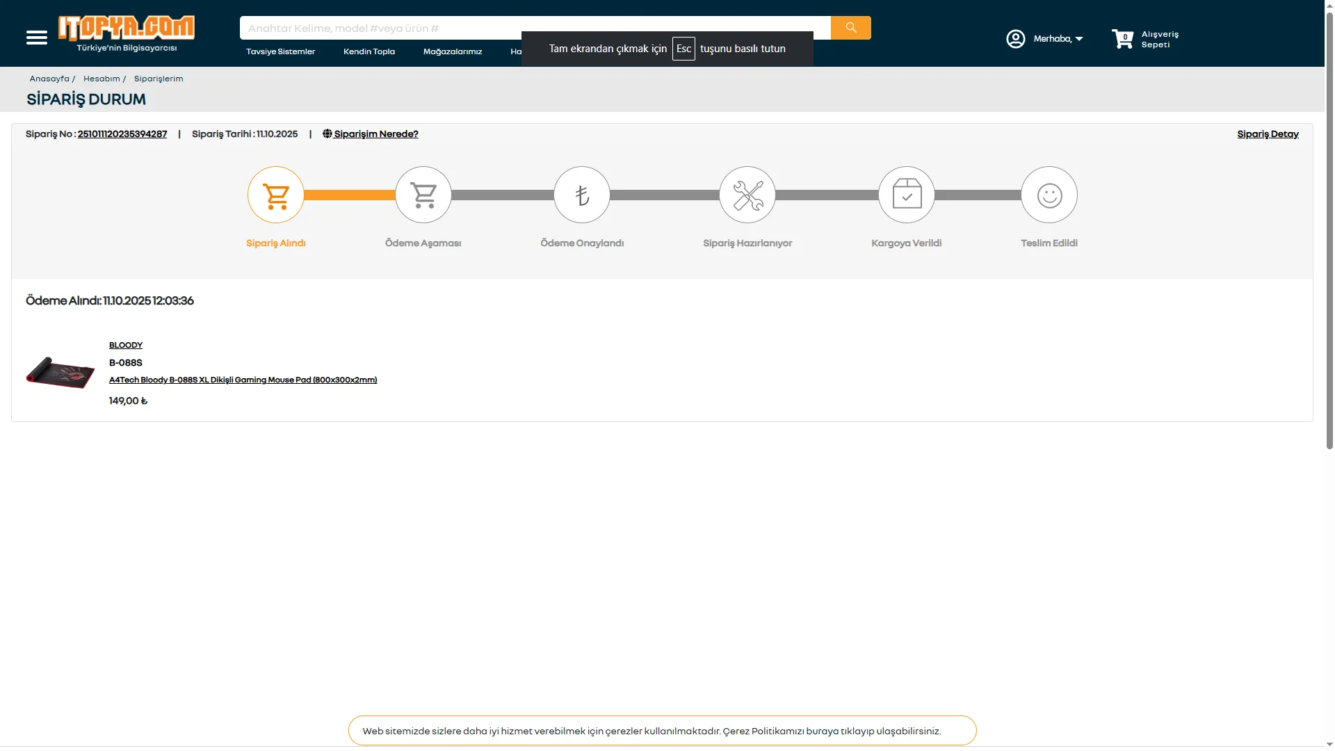Open the hamburger menu icon

[37, 38]
